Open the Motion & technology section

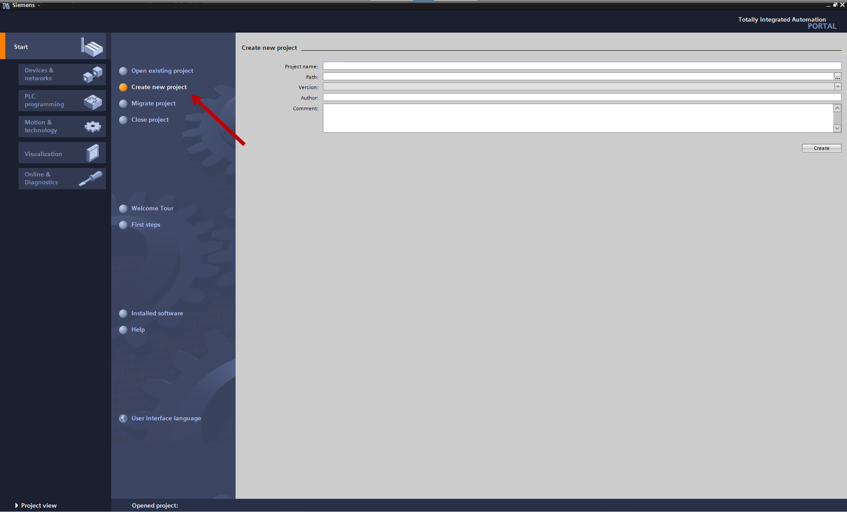62,126
